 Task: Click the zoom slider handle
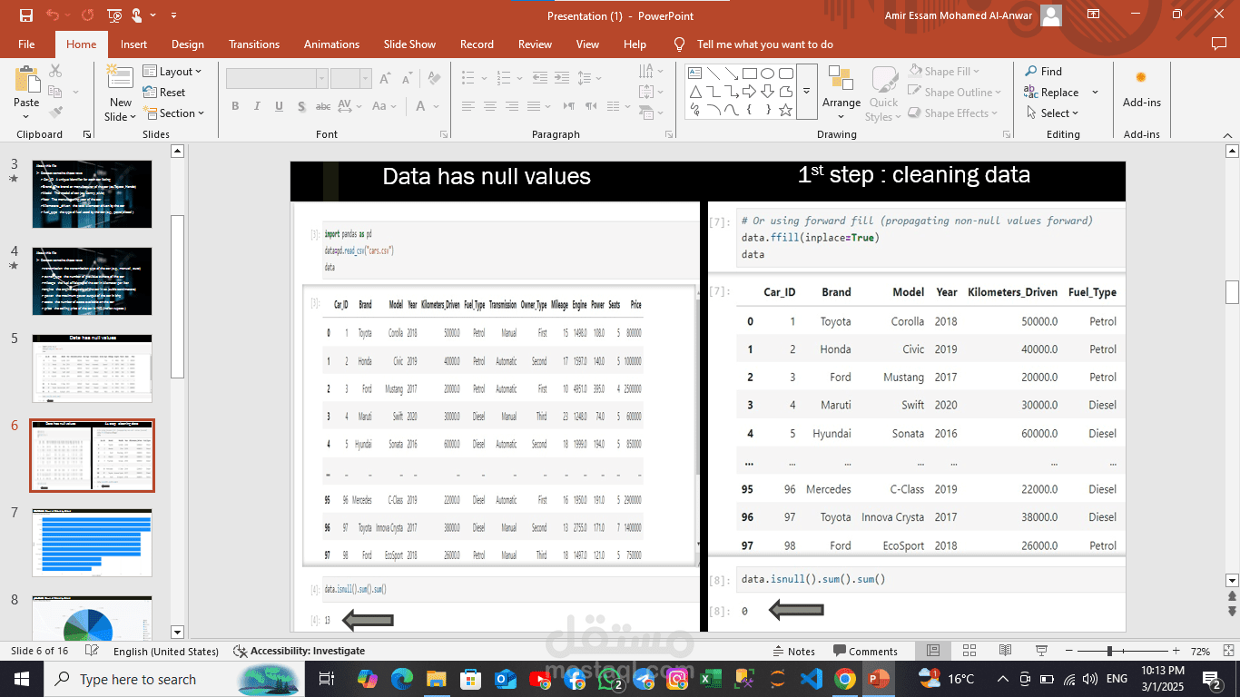[1109, 651]
